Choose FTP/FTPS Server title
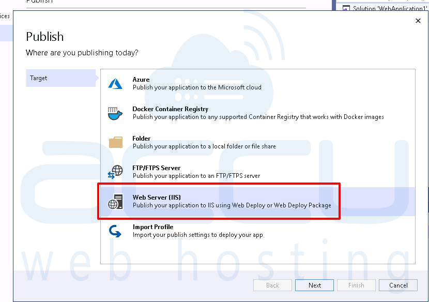This screenshot has height=302, width=429. click(157, 168)
